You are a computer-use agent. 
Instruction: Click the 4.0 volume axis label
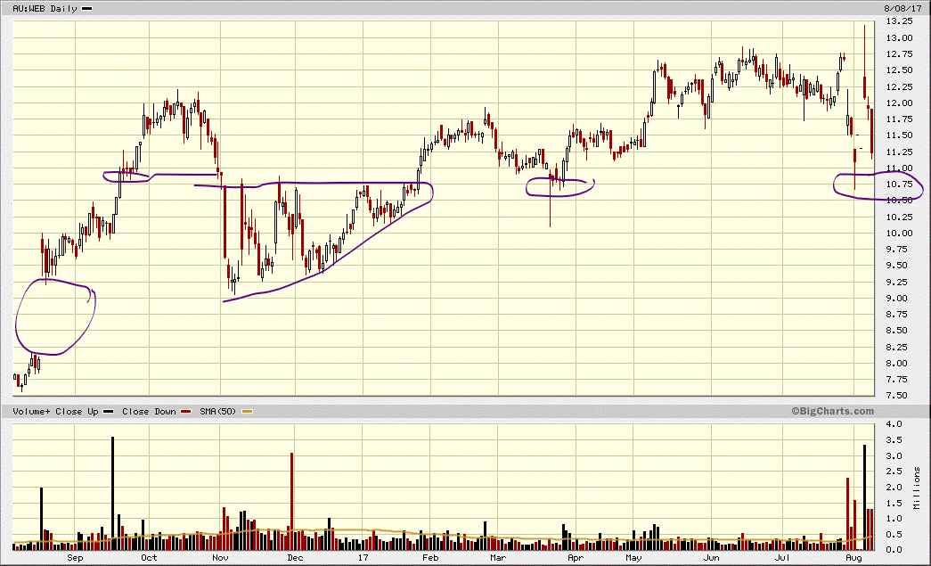tap(894, 423)
